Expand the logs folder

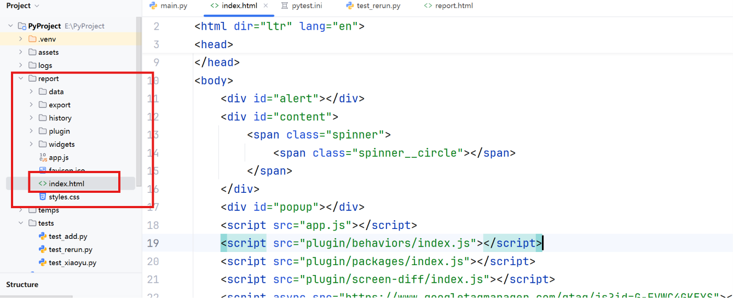[20, 65]
